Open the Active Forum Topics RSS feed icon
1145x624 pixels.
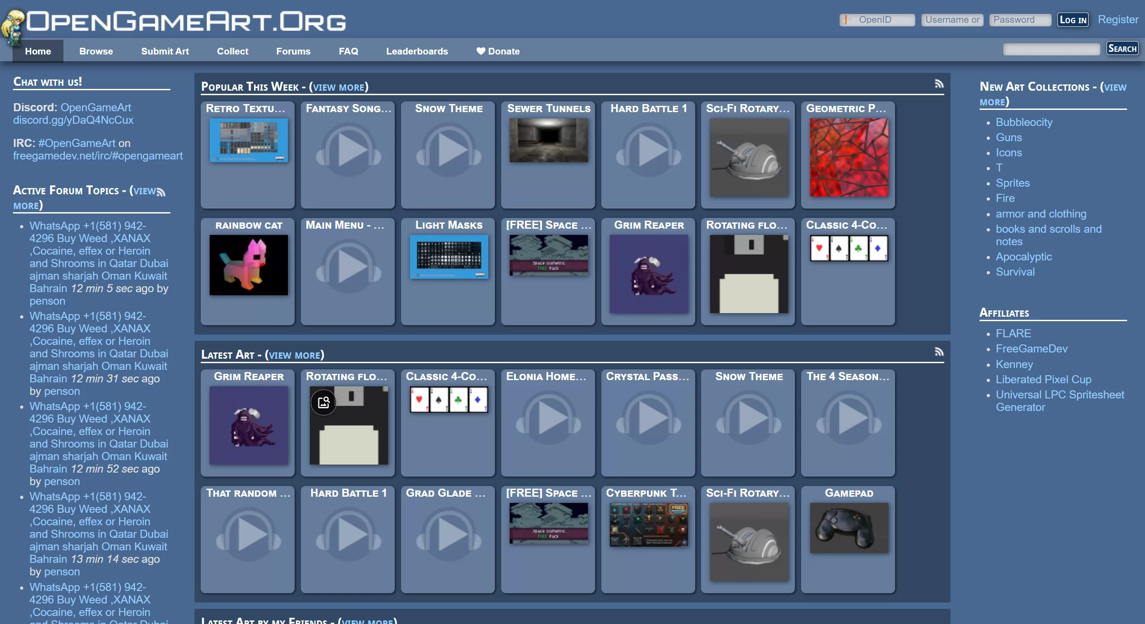tap(161, 192)
